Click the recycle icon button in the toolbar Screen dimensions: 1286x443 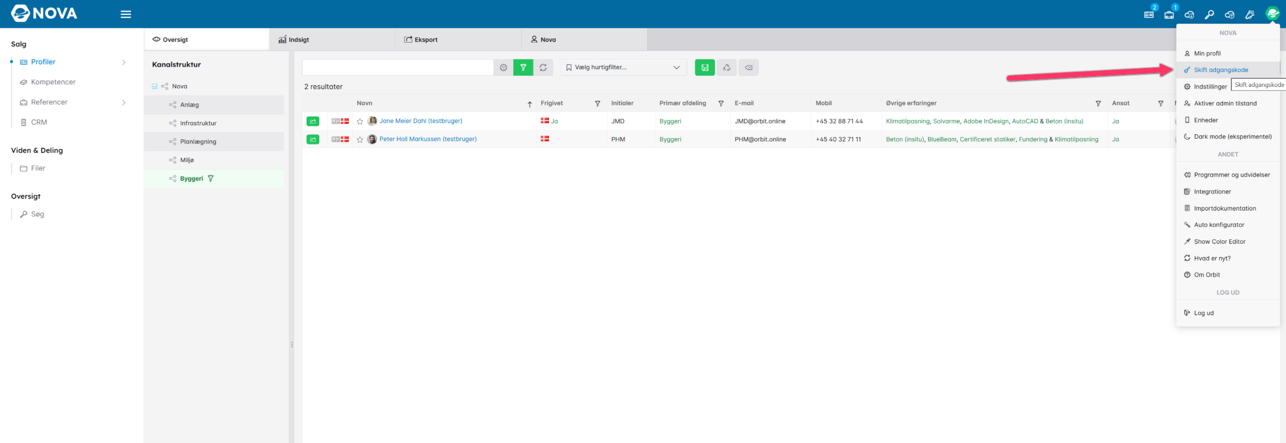(x=727, y=68)
